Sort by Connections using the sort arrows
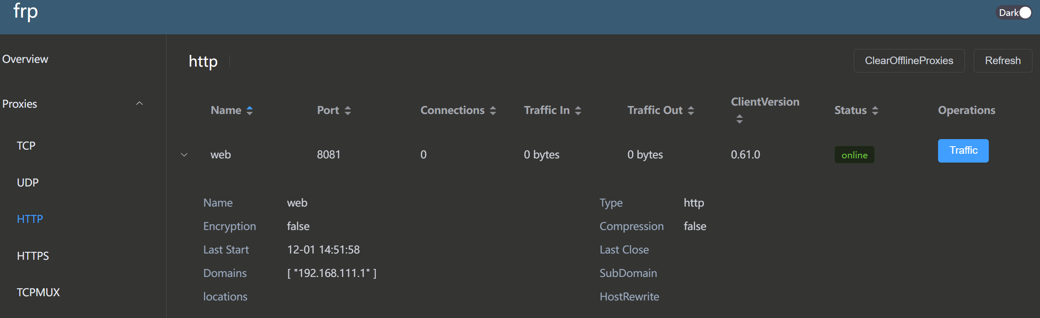1040x318 pixels. [x=493, y=111]
